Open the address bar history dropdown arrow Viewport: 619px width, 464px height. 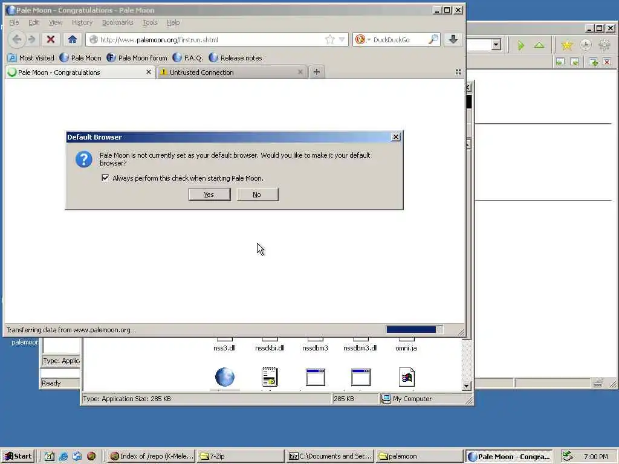click(342, 39)
